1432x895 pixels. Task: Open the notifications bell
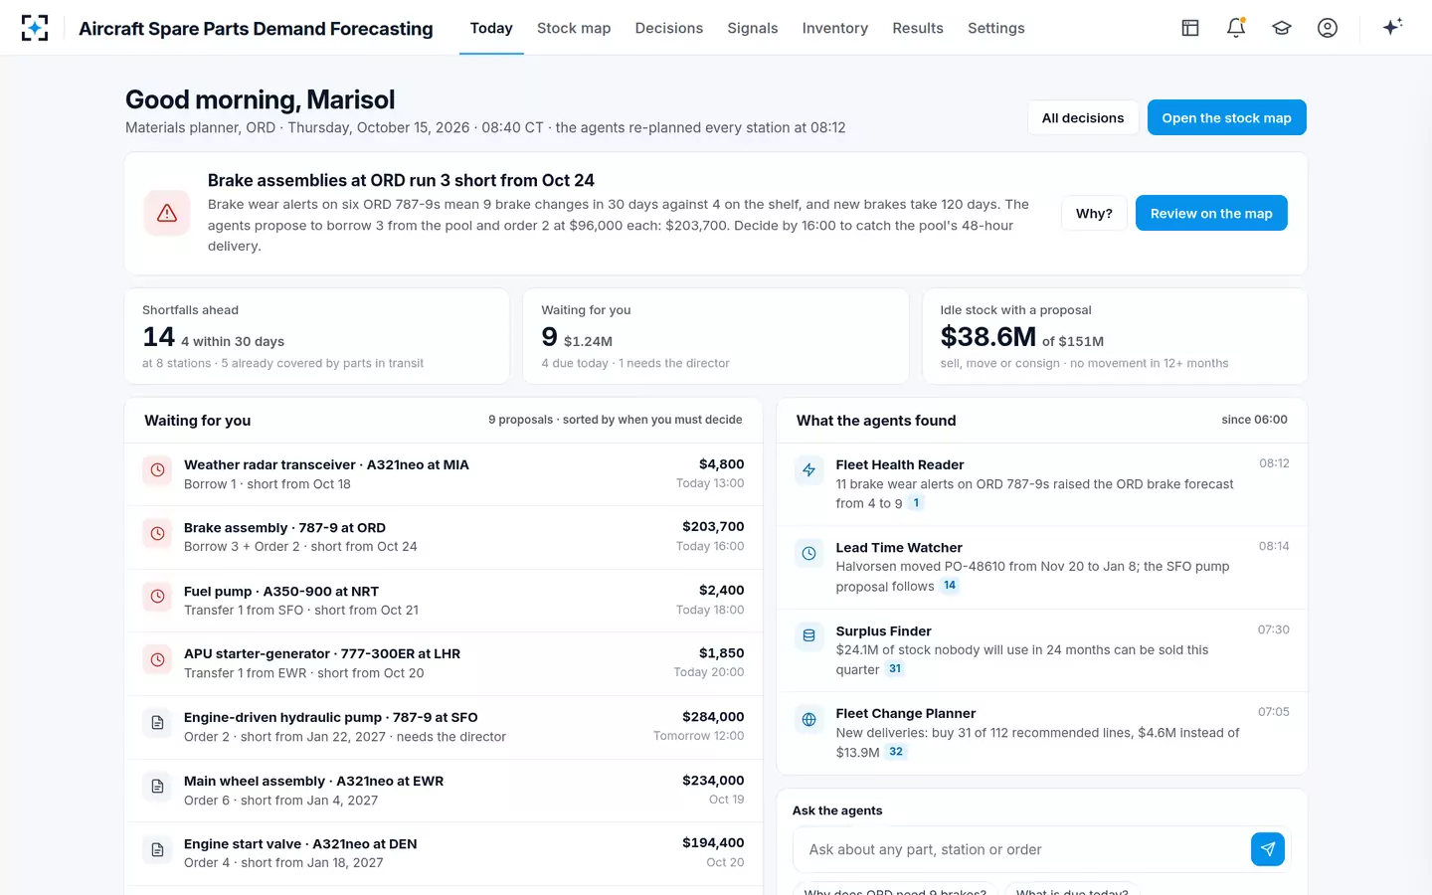click(1236, 28)
